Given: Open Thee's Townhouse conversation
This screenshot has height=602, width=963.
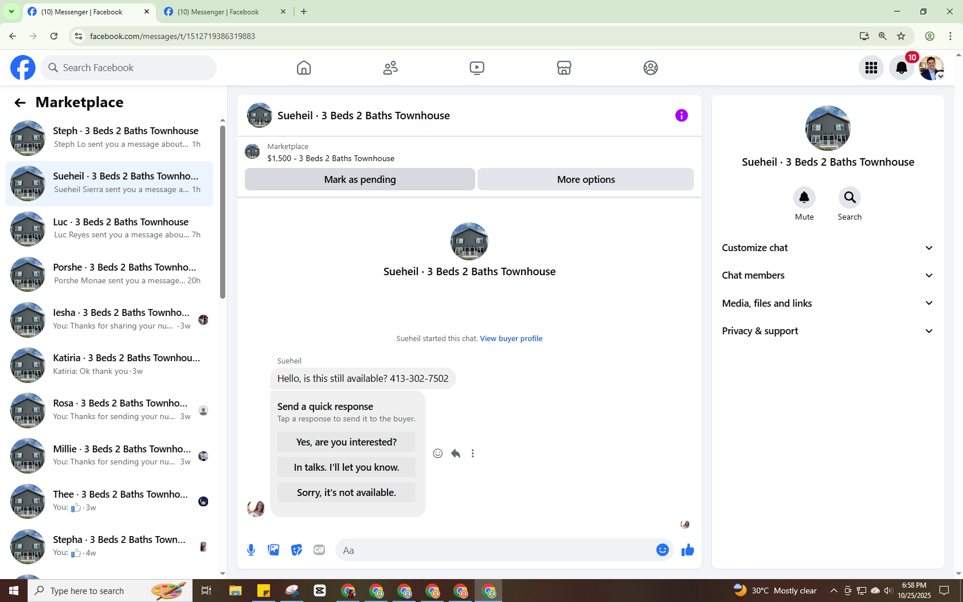Looking at the screenshot, I should (x=109, y=501).
